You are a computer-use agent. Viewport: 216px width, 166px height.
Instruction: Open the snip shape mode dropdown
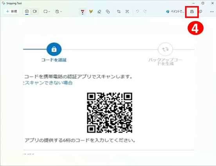47,12
